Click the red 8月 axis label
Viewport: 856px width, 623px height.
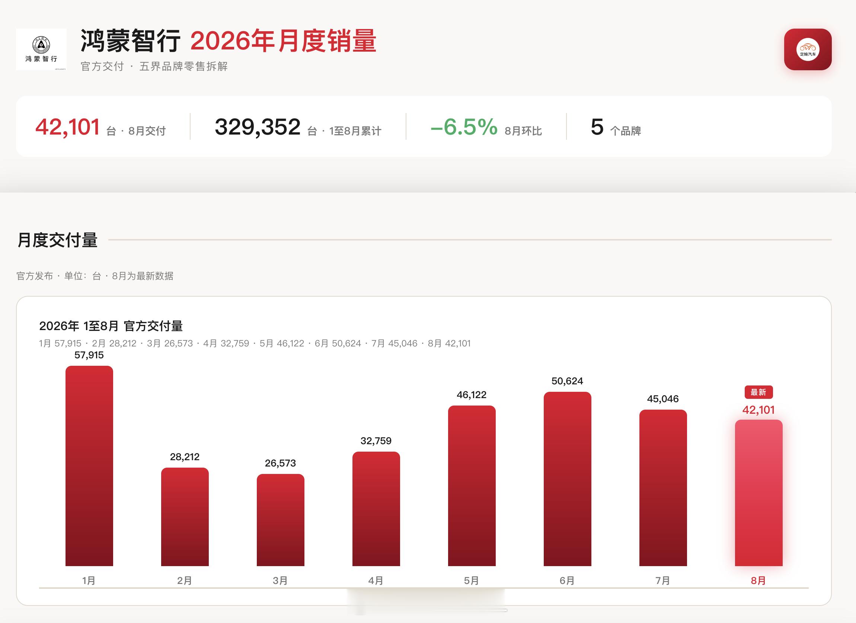point(758,580)
